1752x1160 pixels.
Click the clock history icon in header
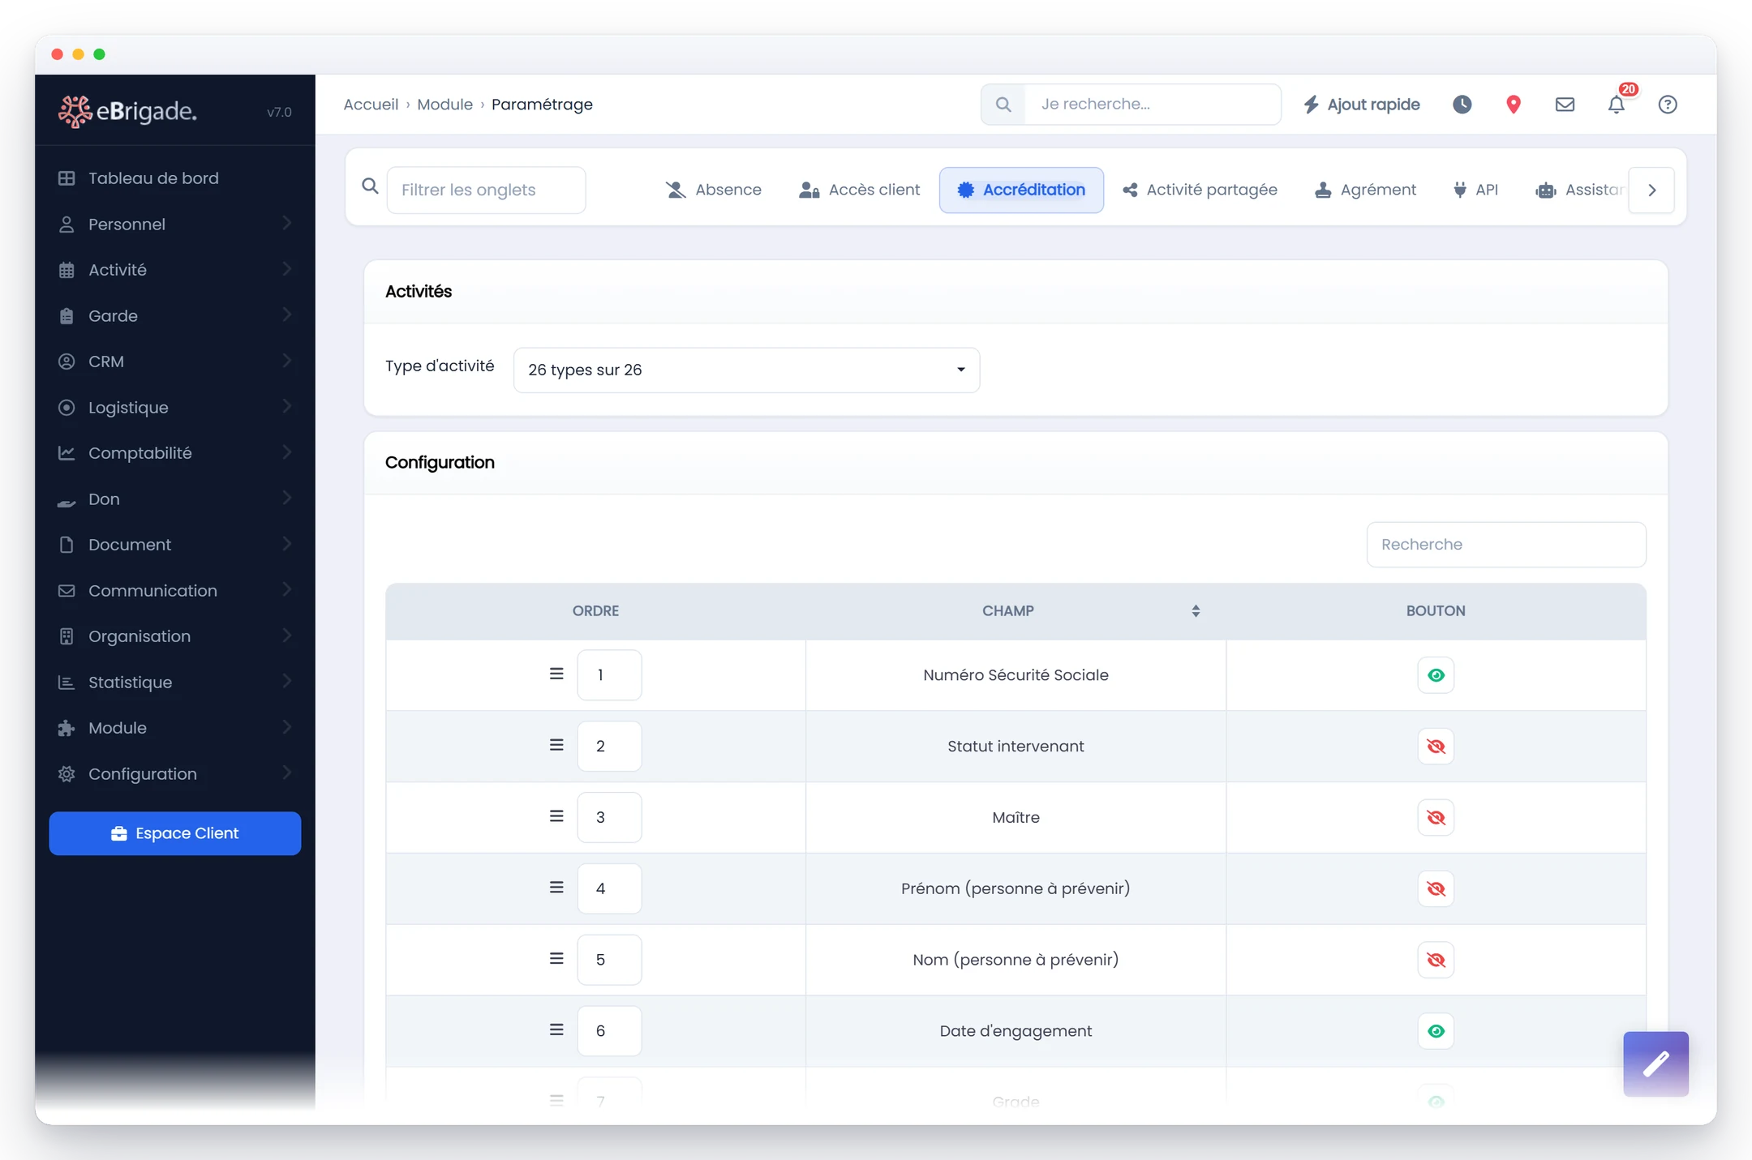coord(1462,105)
